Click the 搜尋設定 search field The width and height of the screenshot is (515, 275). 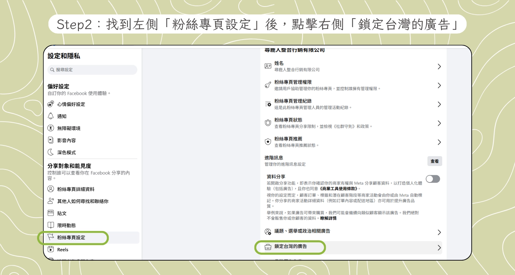pos(92,70)
